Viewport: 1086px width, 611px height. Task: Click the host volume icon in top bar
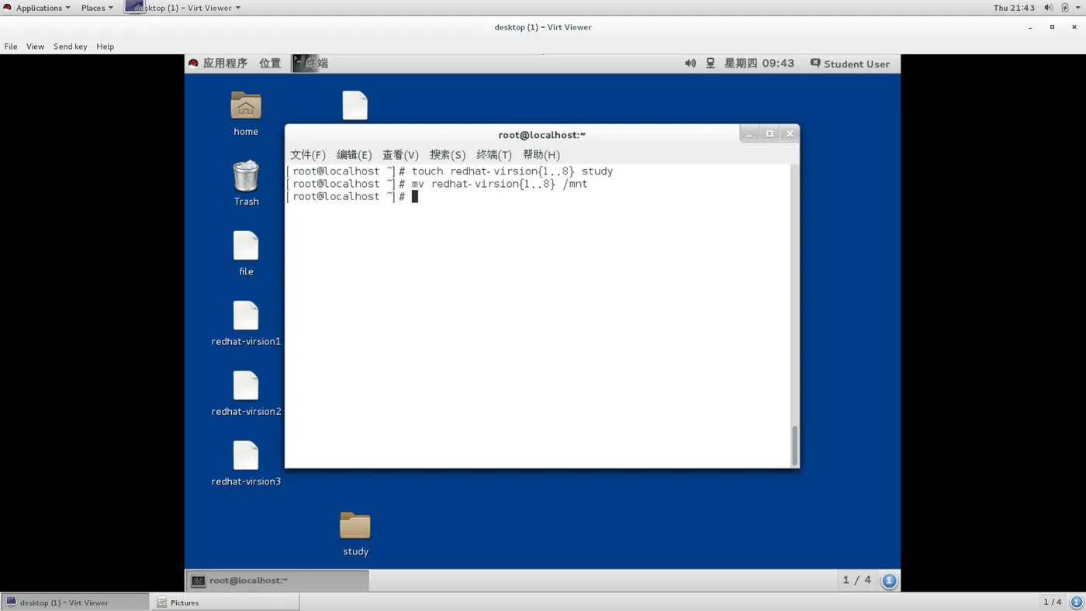point(1049,8)
